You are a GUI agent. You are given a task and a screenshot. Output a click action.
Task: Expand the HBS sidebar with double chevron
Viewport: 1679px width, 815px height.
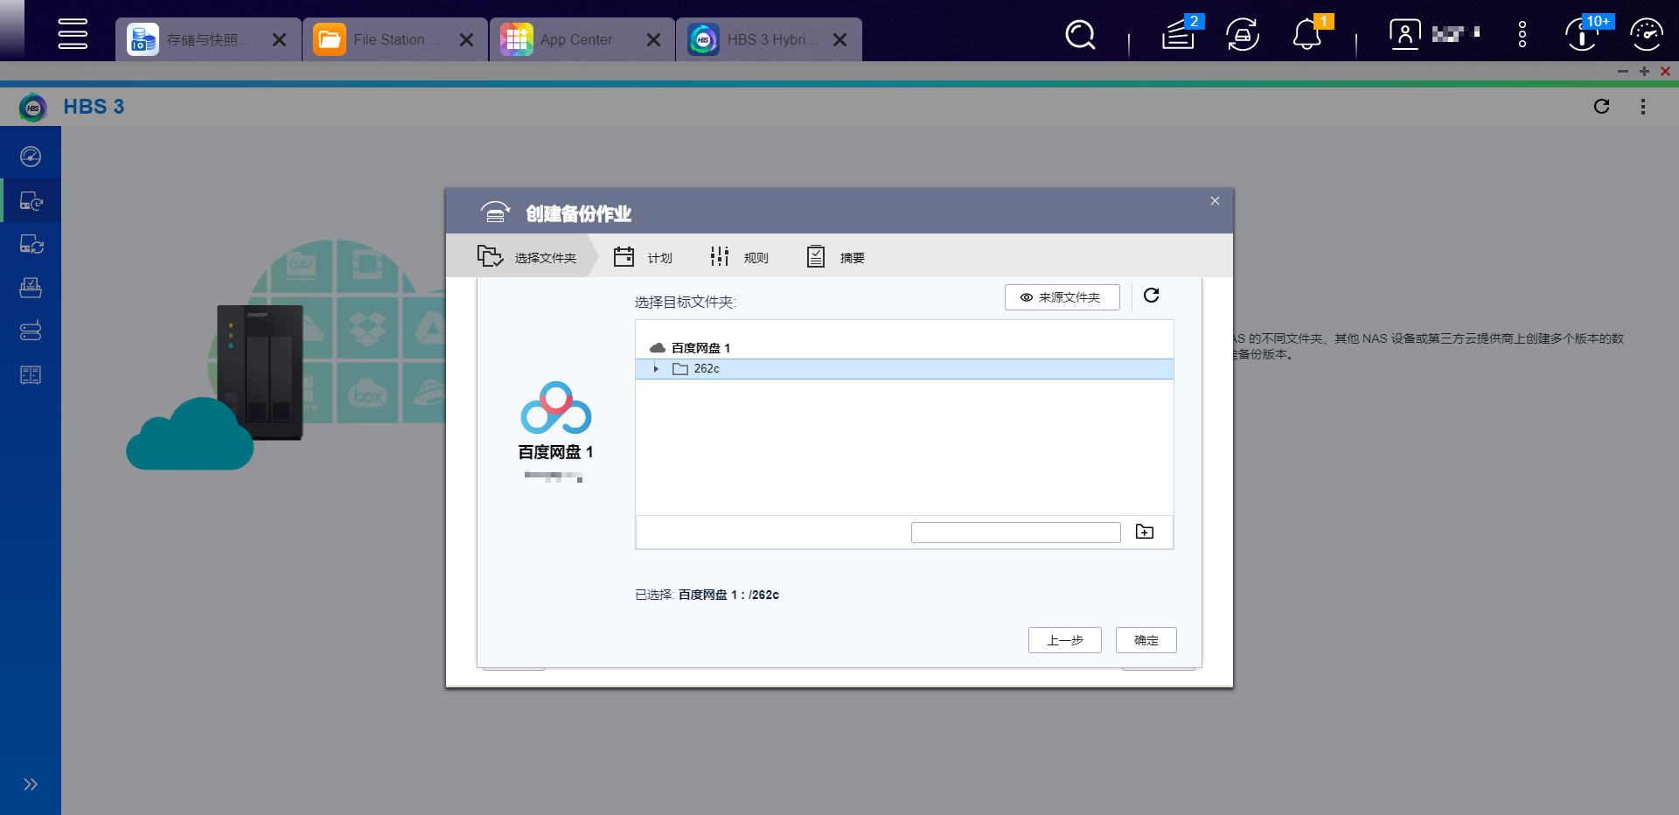click(31, 784)
